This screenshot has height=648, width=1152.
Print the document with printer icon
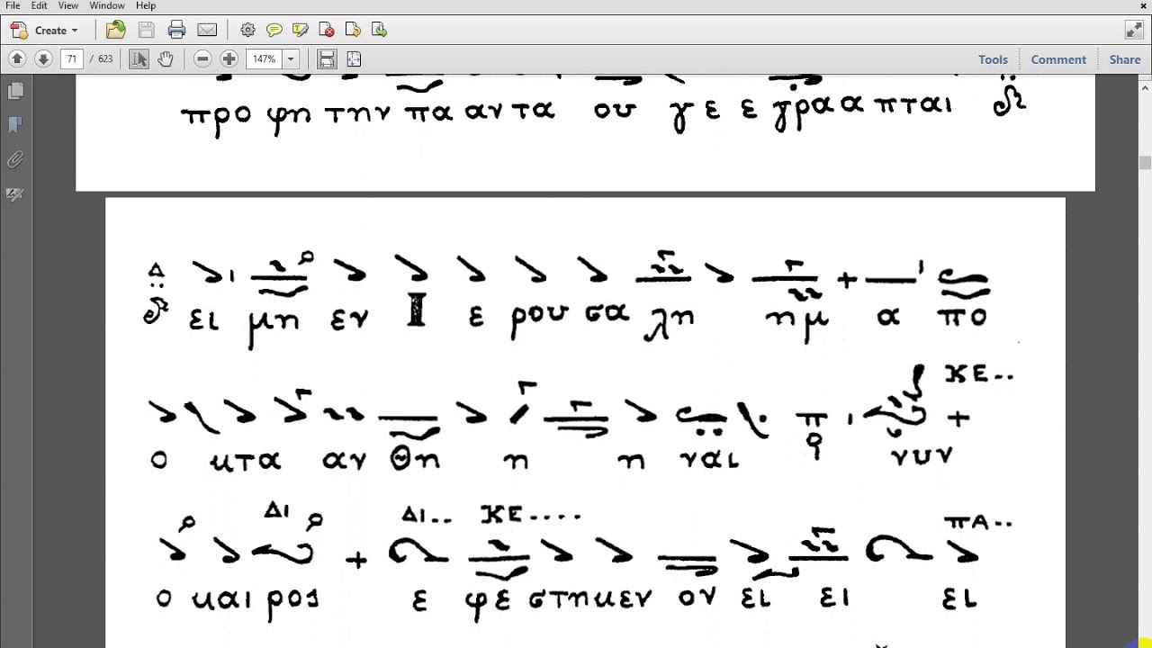(176, 30)
